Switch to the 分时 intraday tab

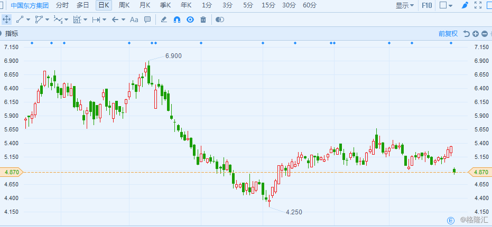[62, 5]
